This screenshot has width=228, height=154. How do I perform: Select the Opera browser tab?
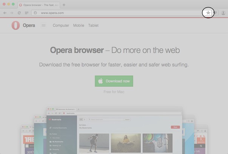tap(39, 5)
